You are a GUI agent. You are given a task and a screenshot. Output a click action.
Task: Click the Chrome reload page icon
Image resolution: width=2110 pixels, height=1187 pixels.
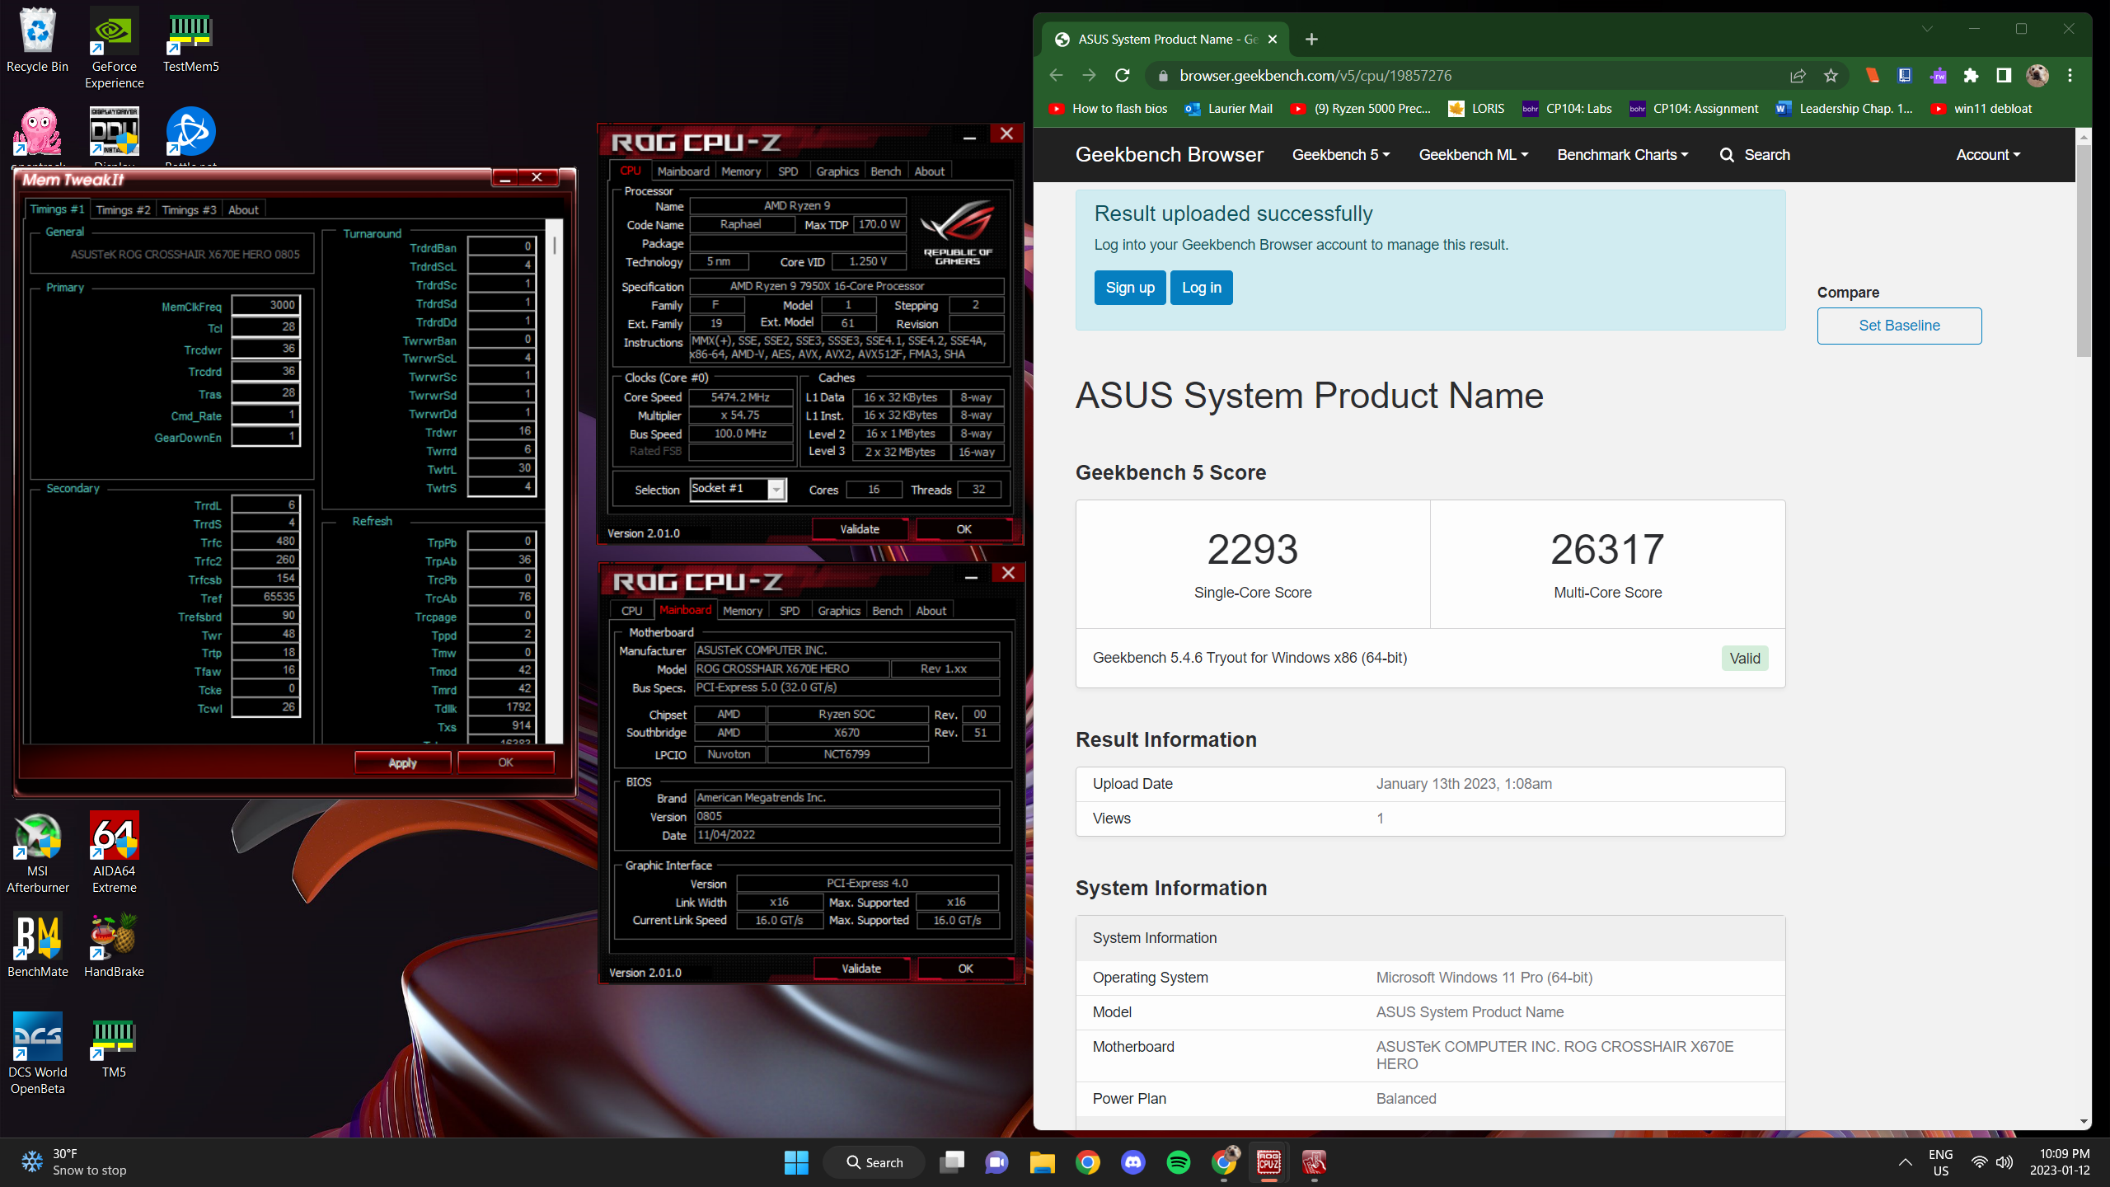[1122, 76]
